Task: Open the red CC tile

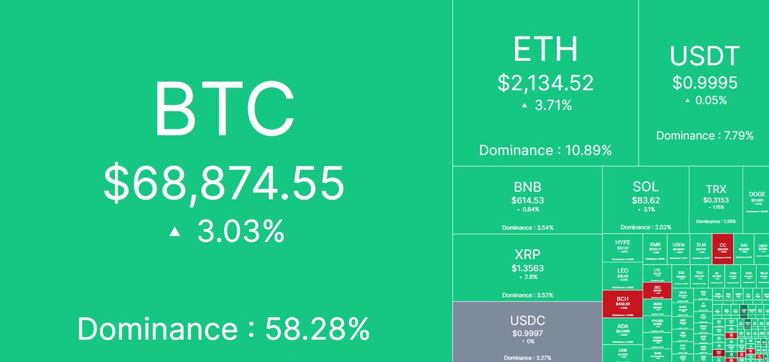Action: click(722, 249)
